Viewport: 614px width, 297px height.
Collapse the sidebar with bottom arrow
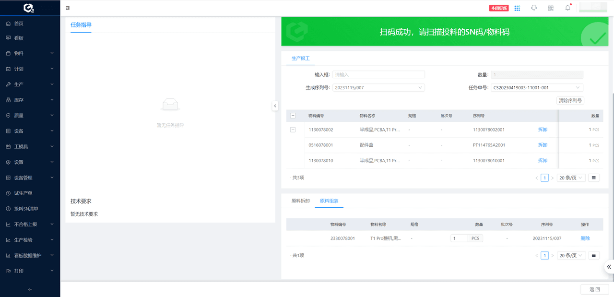[x=30, y=289]
